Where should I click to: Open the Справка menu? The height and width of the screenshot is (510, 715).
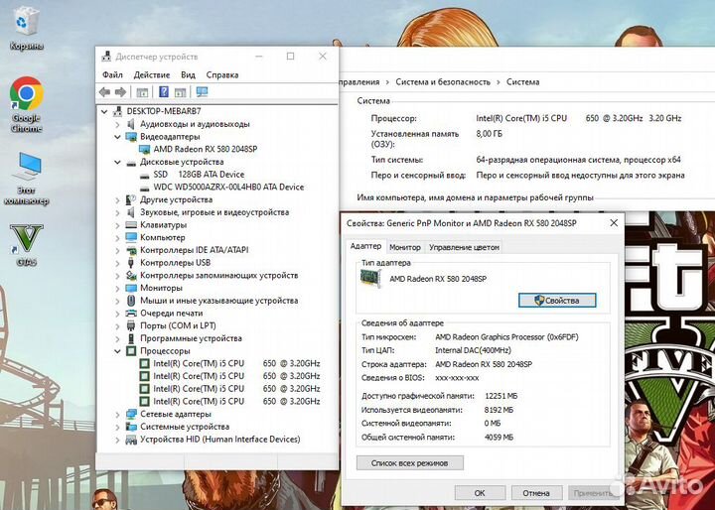pos(222,74)
